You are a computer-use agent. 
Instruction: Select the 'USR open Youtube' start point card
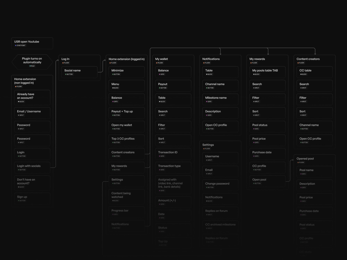tap(32, 43)
